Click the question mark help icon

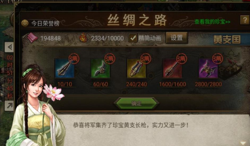tap(245, 20)
